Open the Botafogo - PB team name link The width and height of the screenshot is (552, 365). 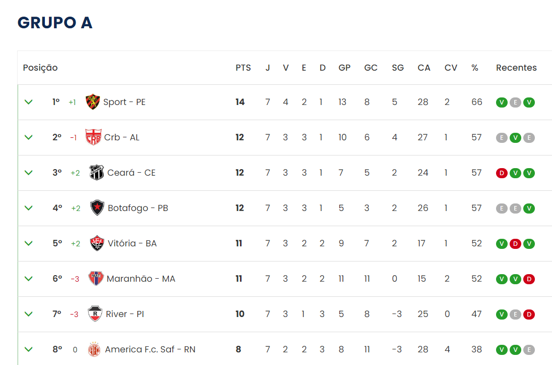138,208
